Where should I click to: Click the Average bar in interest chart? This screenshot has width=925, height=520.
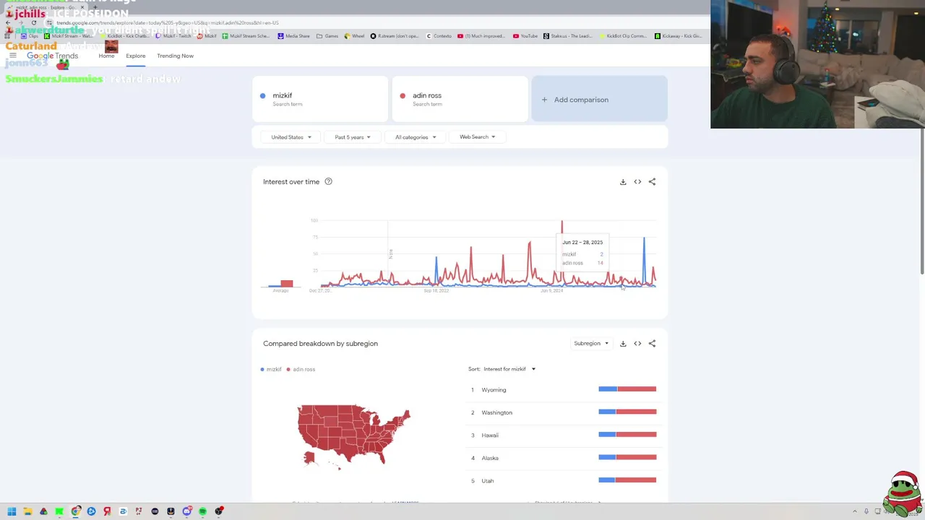pos(281,283)
